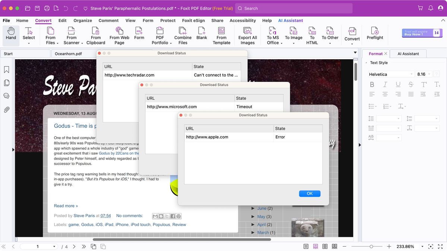Viewport: 447px width, 251px height.
Task: Open the Bookmarks panel in the sidebar
Action: [x=6, y=70]
